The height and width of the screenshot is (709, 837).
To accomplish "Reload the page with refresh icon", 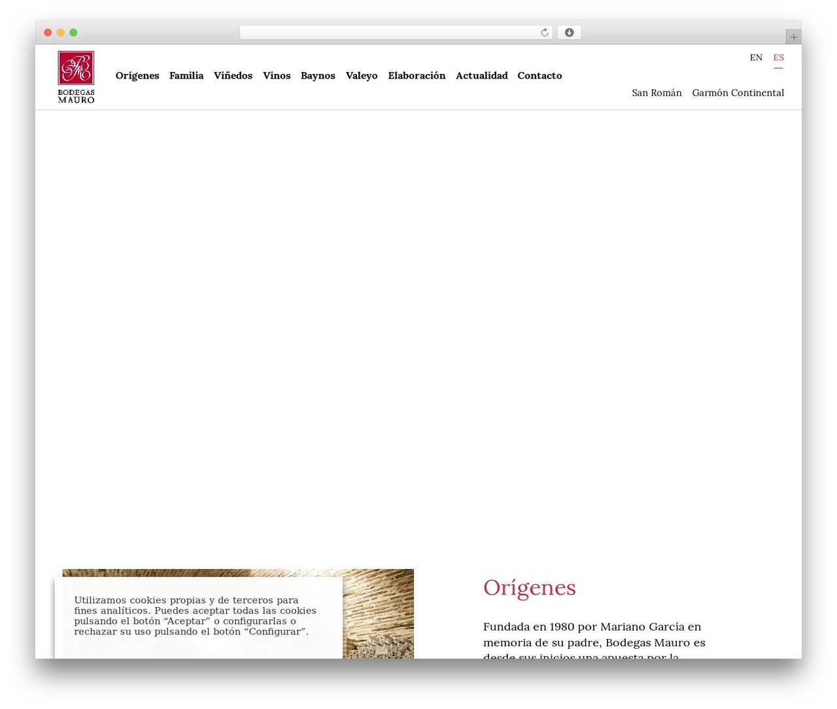I will 545,33.
